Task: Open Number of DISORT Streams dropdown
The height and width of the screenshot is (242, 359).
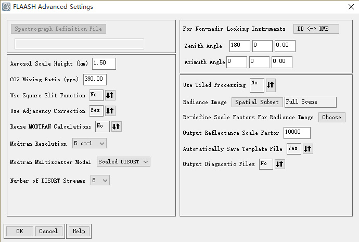Action: 98,181
